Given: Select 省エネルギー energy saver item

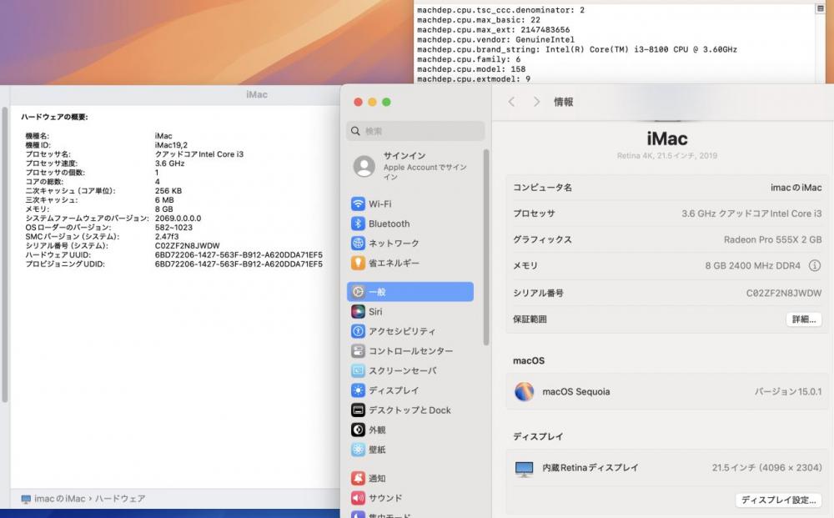Looking at the screenshot, I should click(393, 263).
